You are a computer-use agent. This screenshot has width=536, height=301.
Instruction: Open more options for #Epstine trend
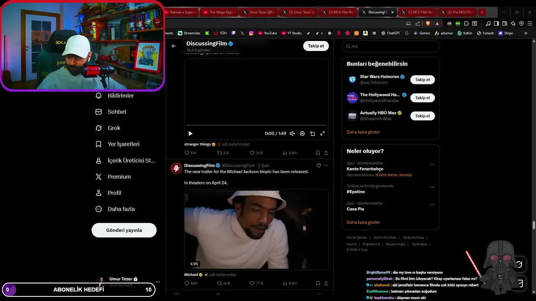432,187
